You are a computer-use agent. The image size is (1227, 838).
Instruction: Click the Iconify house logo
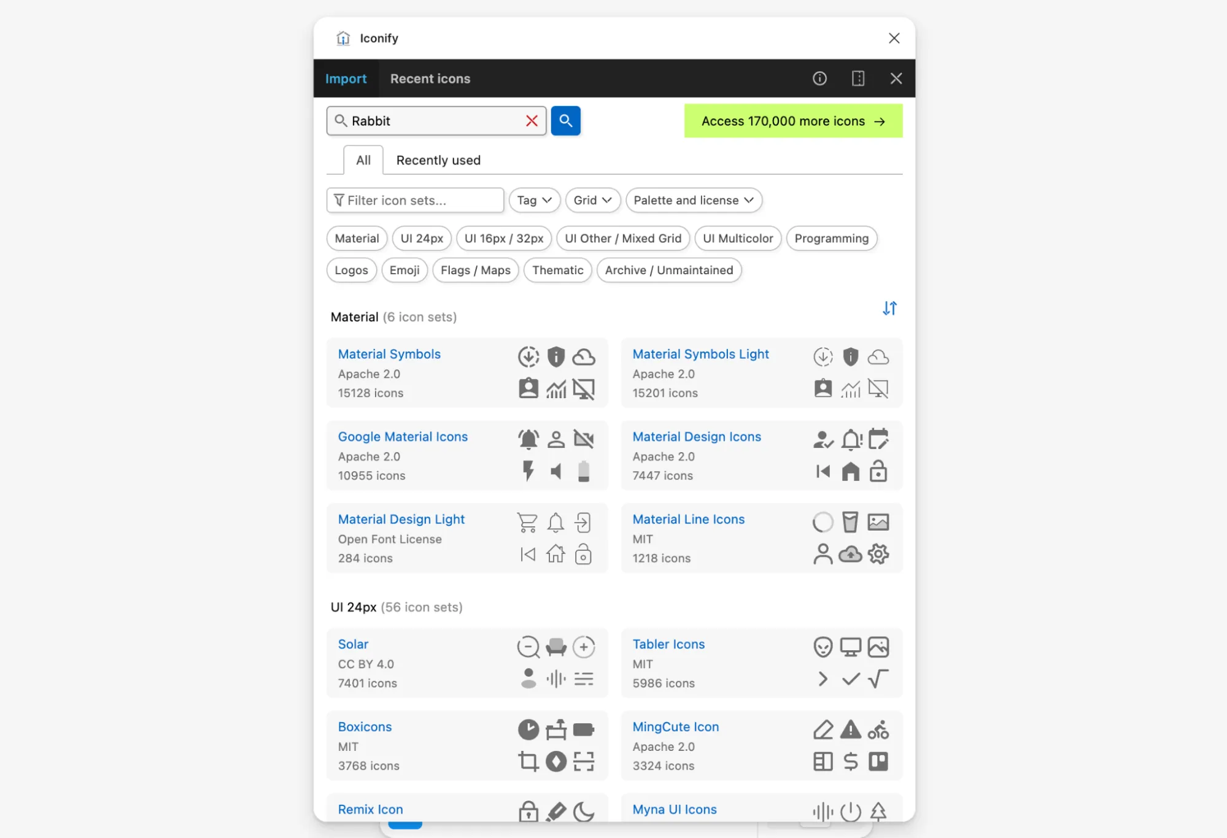343,38
